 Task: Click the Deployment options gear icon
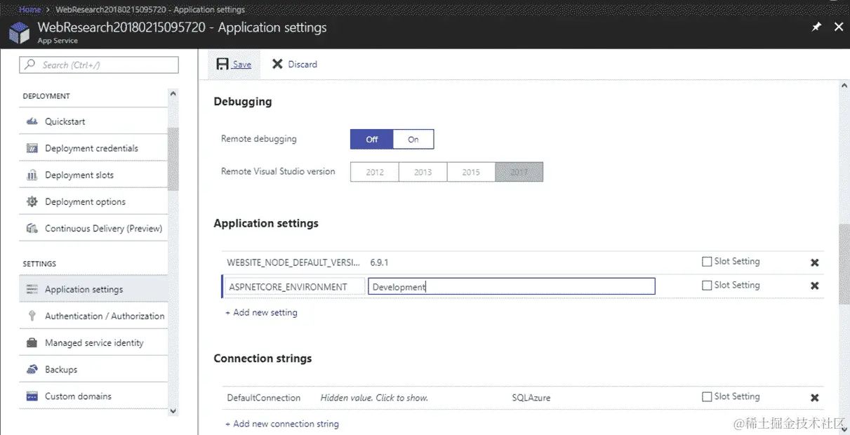pyautogui.click(x=32, y=201)
